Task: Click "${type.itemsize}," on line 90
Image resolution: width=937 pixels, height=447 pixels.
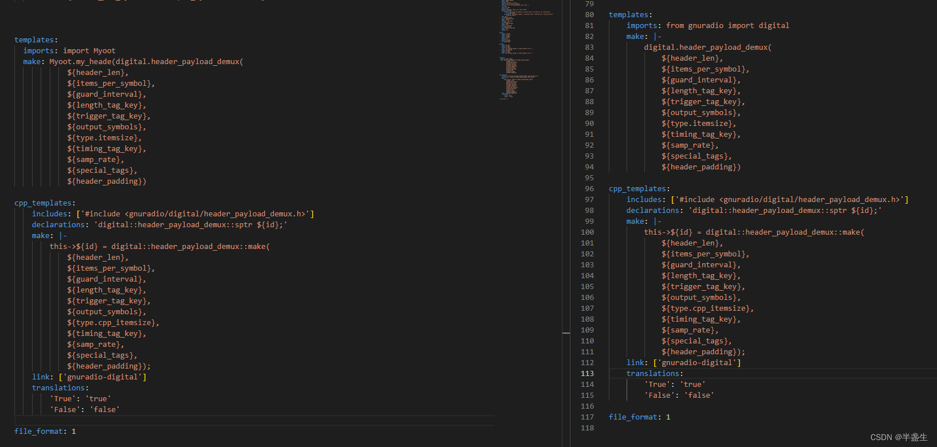Action: click(699, 124)
